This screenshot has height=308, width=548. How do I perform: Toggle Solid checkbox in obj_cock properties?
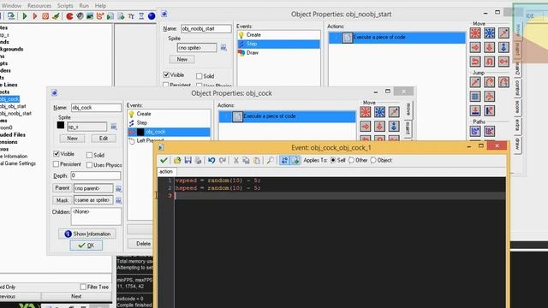89,155
